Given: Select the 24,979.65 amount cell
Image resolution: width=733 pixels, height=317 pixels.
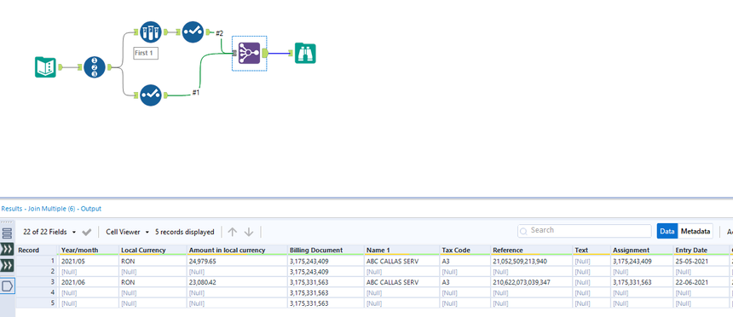Looking at the screenshot, I should click(237, 261).
